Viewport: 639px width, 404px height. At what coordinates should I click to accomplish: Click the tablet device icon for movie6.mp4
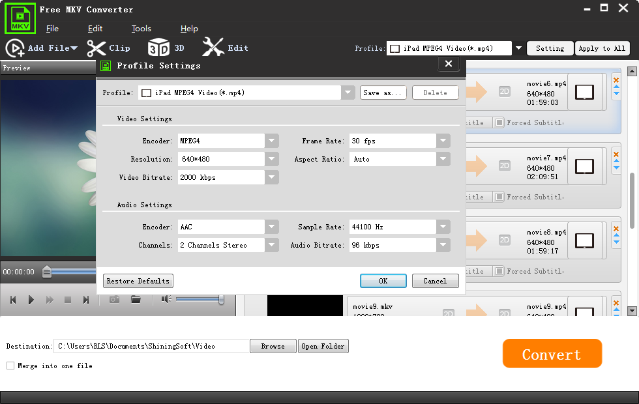(x=584, y=92)
